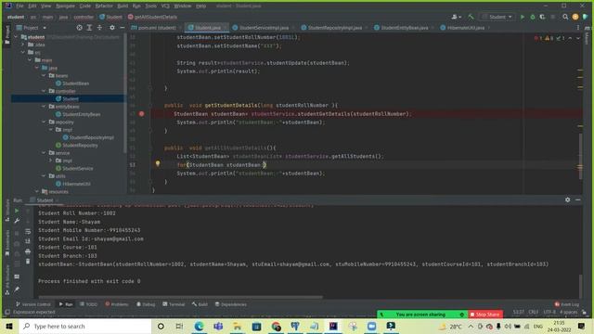Screen dimensions: 594x334
Task: Expand the impl folder under service
Action: coord(50,161)
